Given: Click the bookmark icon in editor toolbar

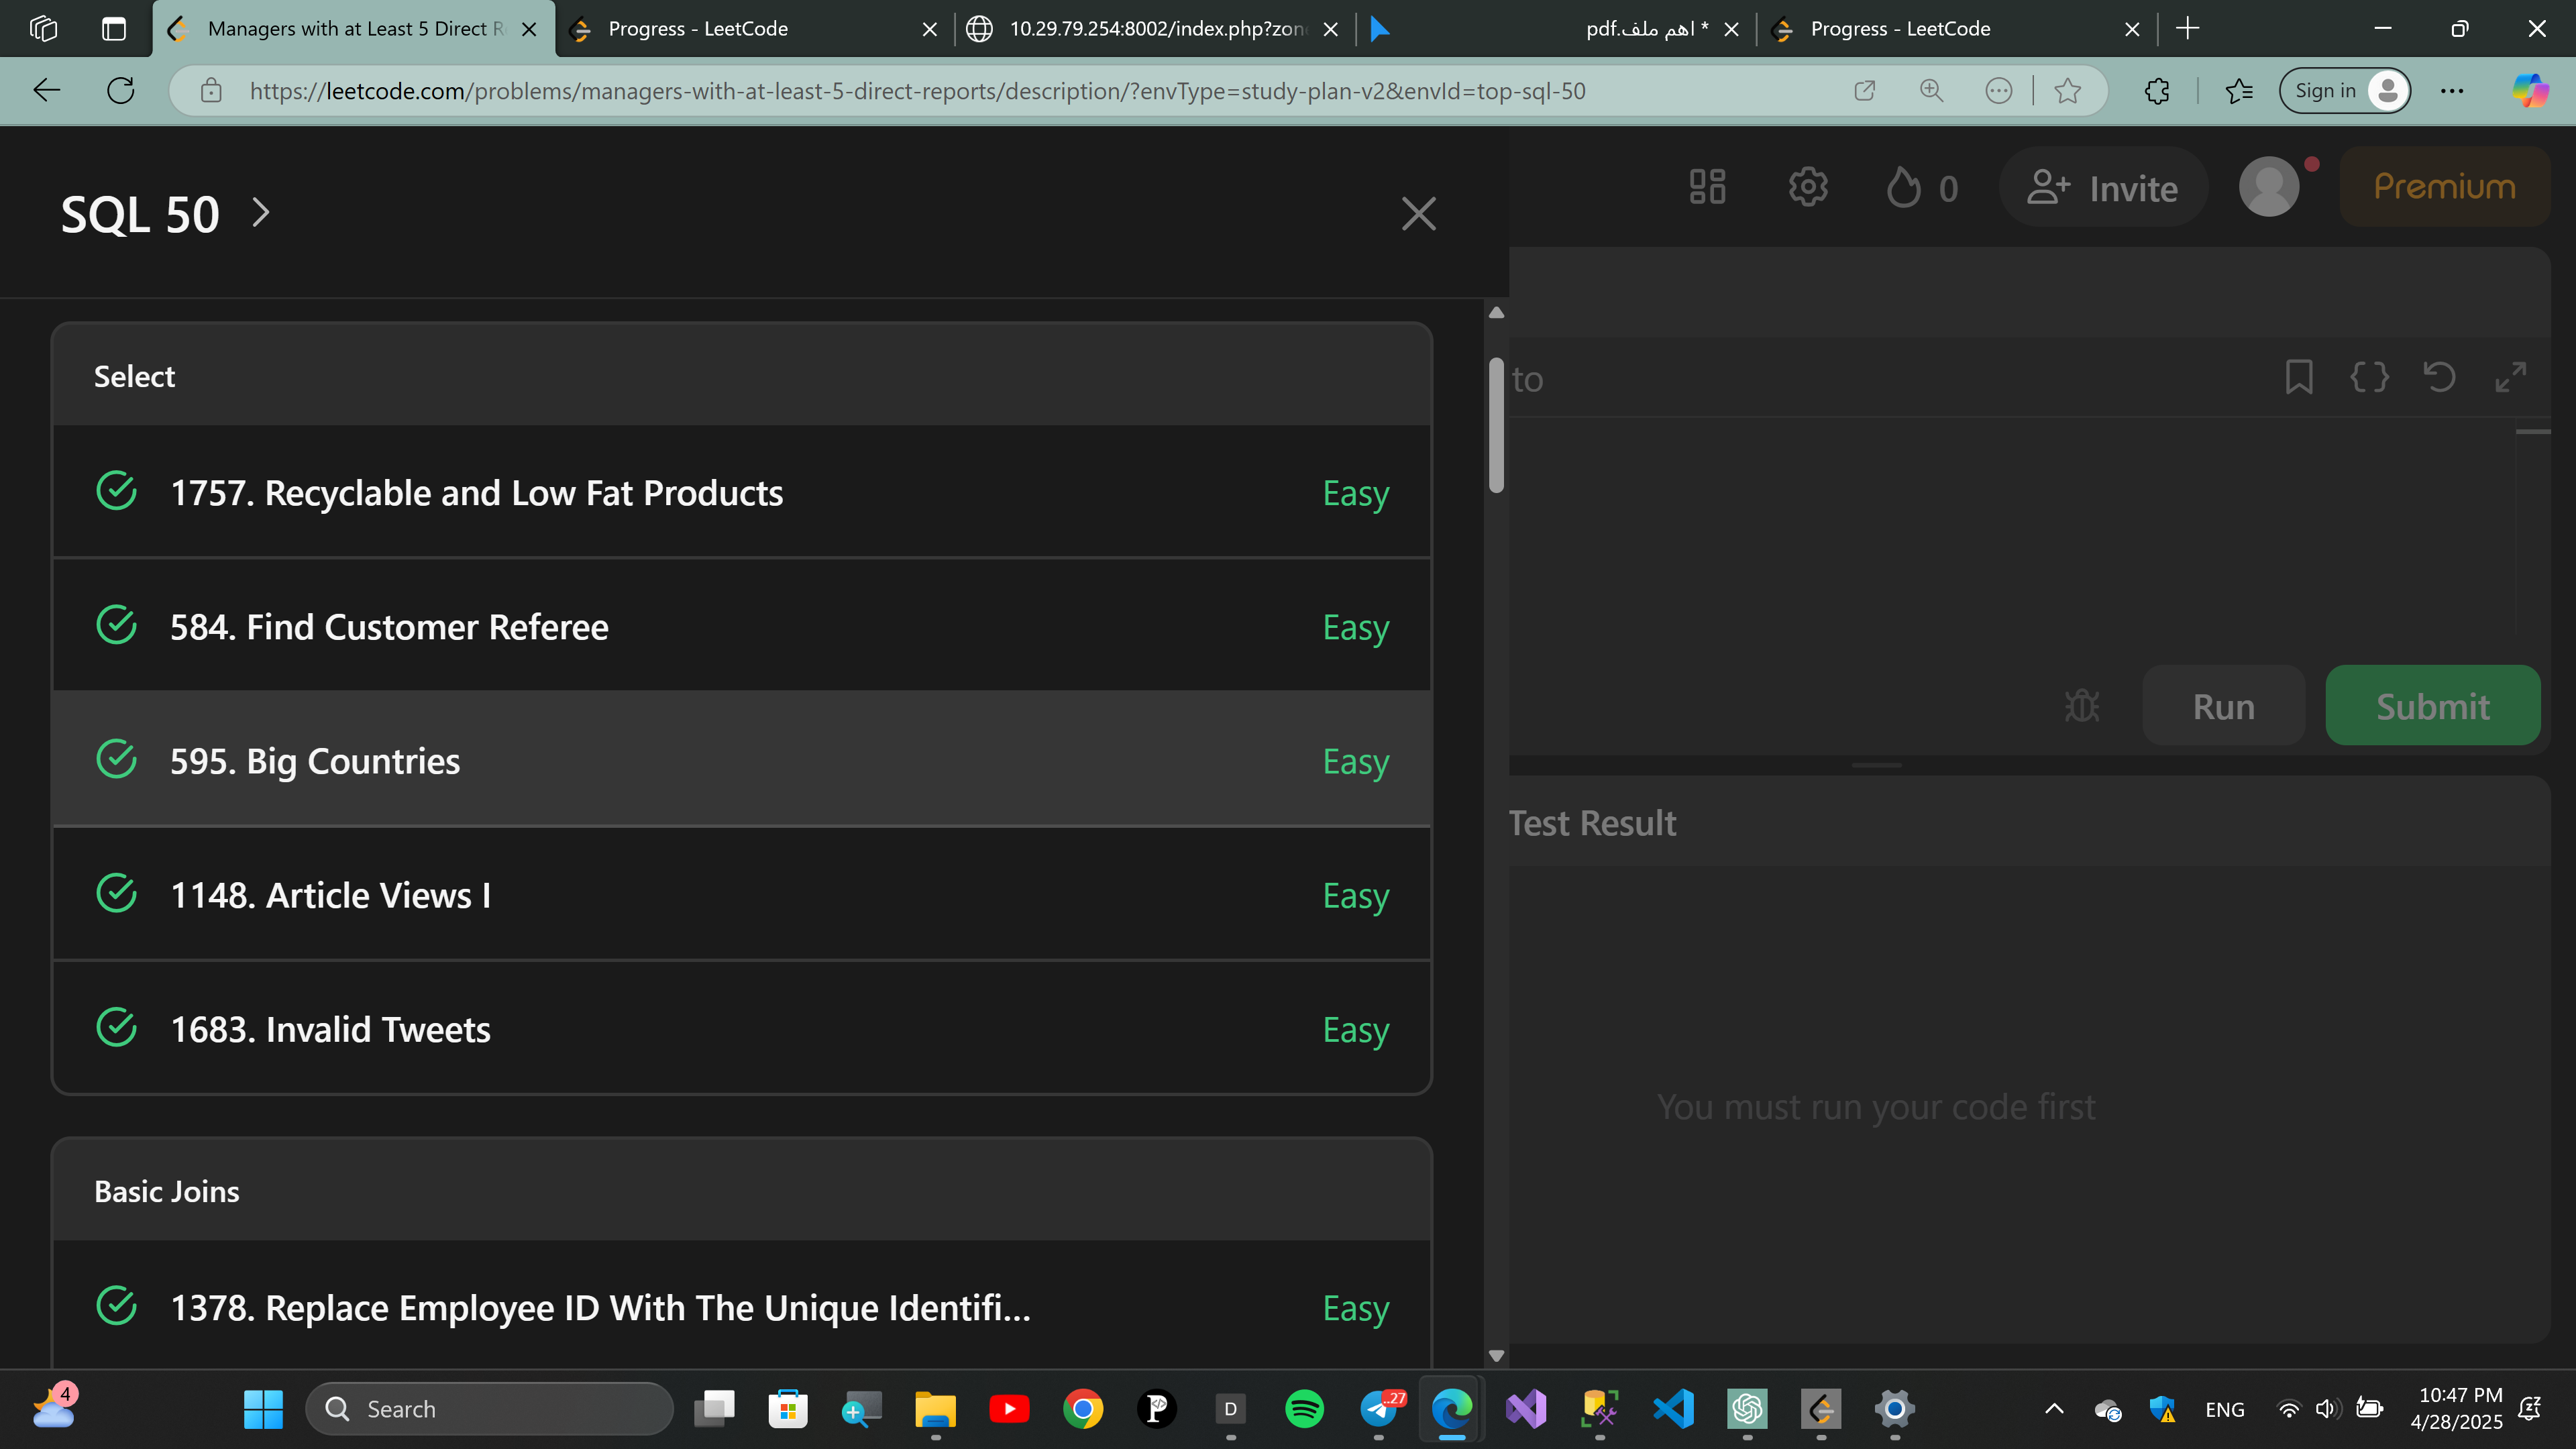Looking at the screenshot, I should point(2299,377).
